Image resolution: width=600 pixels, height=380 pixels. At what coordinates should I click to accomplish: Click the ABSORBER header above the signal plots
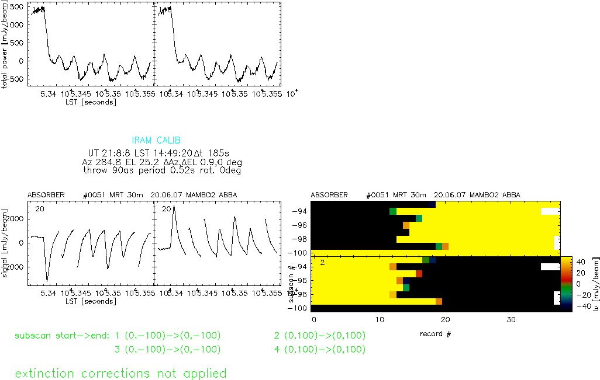pyautogui.click(x=46, y=194)
